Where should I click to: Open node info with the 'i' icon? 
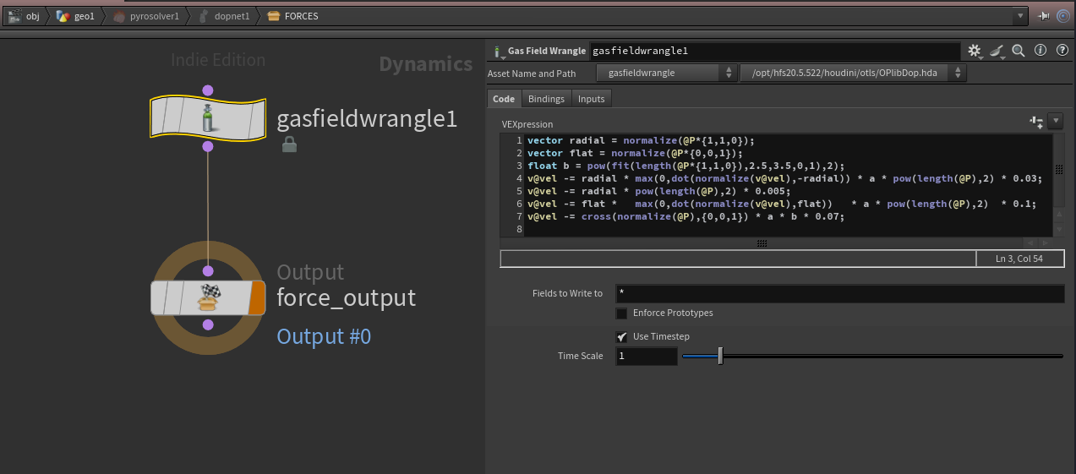[x=1040, y=51]
